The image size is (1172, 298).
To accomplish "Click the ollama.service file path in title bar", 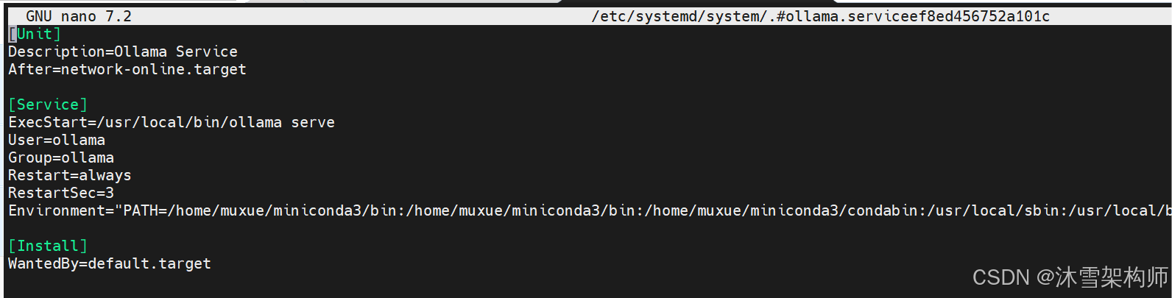I will (x=821, y=16).
